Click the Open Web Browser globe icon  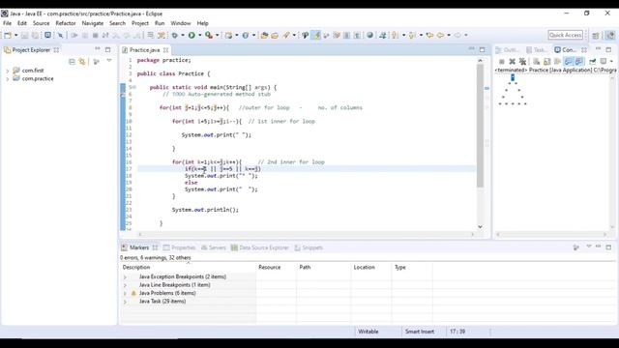click(x=369, y=35)
